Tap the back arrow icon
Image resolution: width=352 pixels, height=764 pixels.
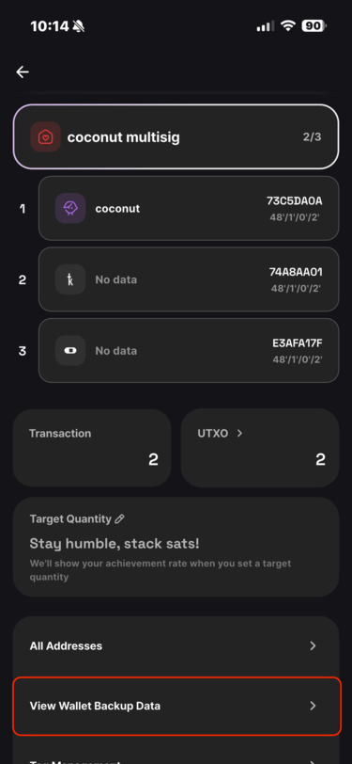(23, 72)
